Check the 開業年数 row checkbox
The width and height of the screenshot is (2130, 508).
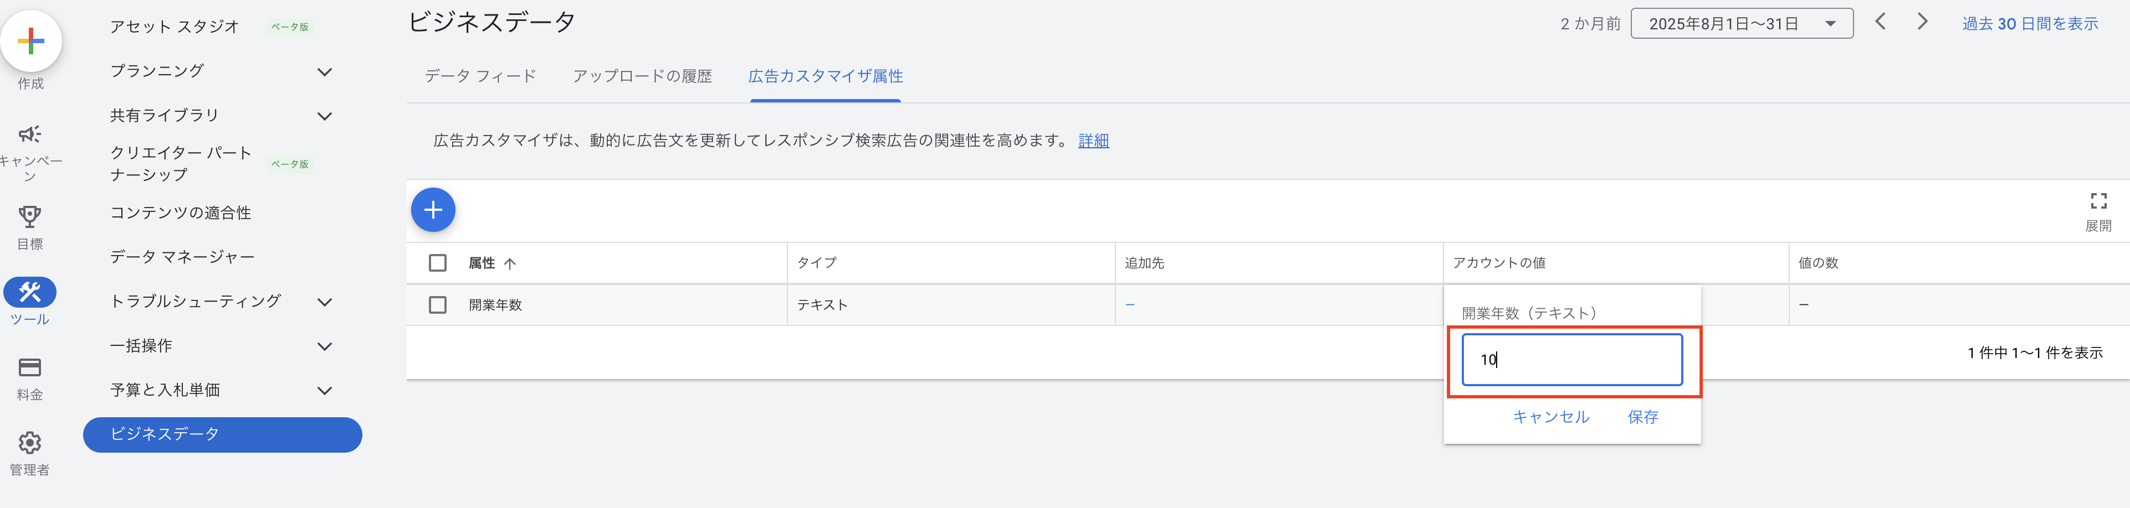[437, 305]
